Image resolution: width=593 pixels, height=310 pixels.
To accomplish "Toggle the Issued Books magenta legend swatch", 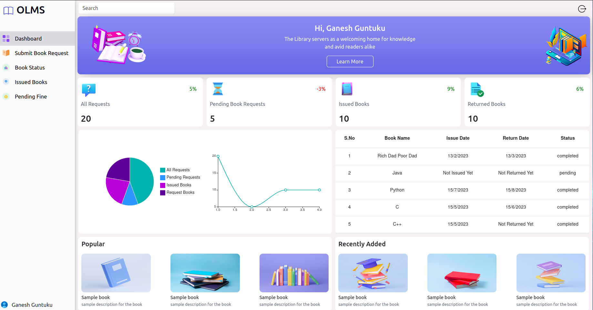I will [163, 185].
